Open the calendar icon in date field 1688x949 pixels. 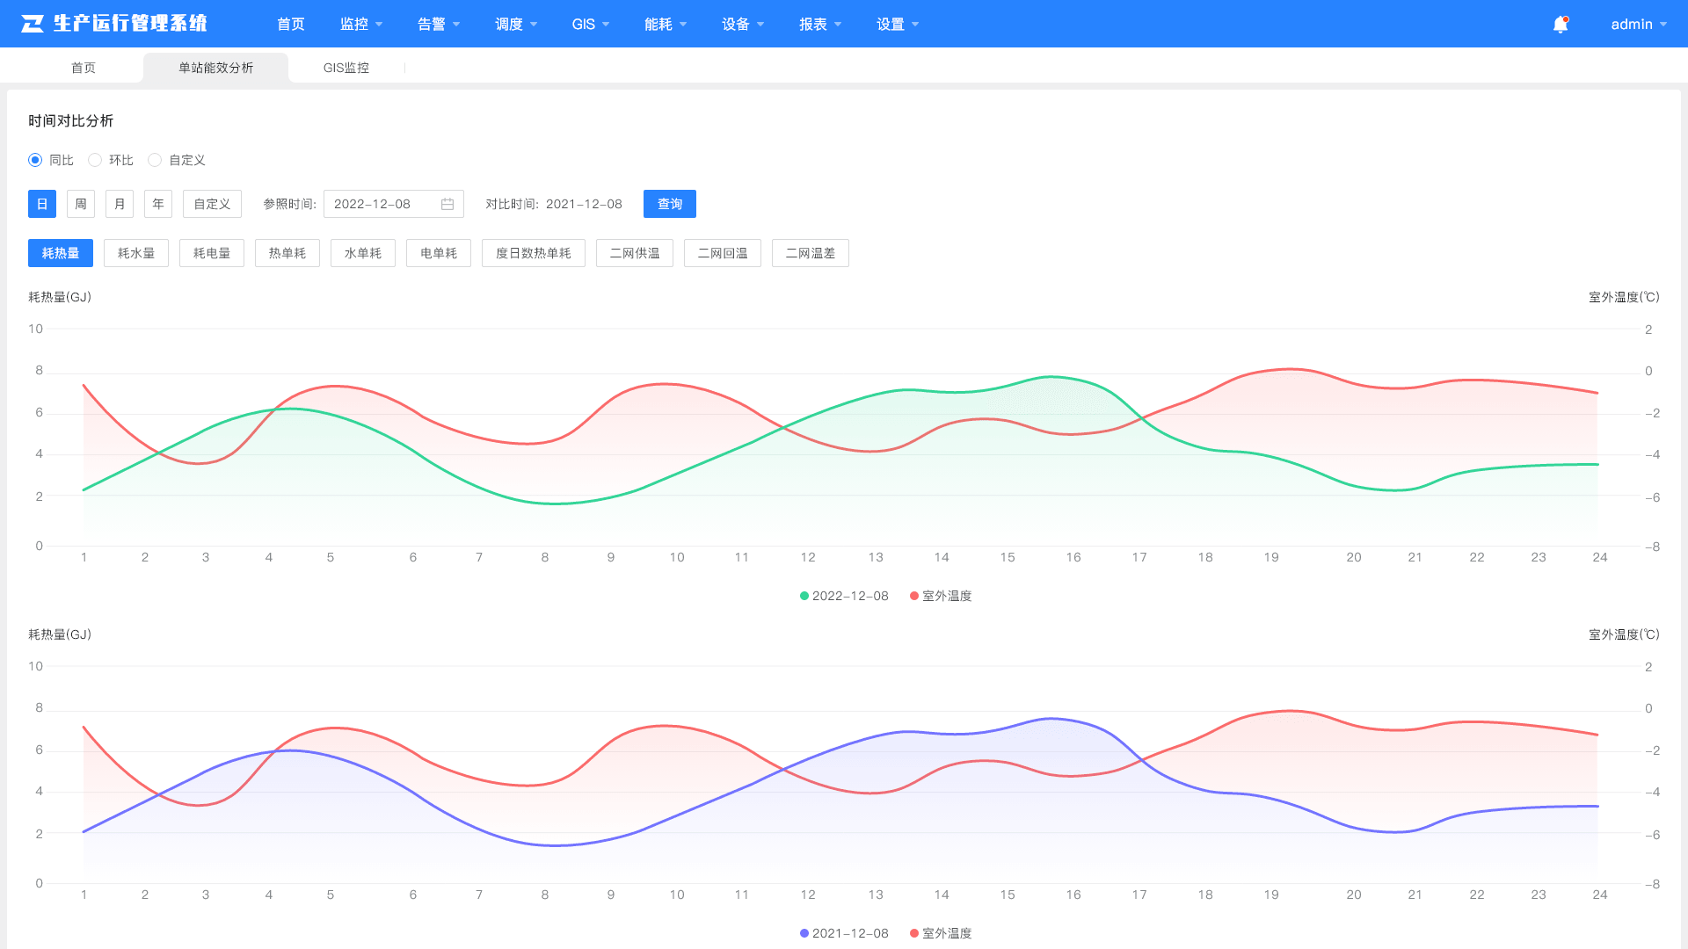447,204
